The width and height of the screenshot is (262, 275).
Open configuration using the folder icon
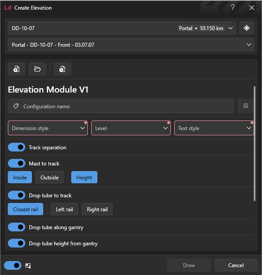coord(38,69)
